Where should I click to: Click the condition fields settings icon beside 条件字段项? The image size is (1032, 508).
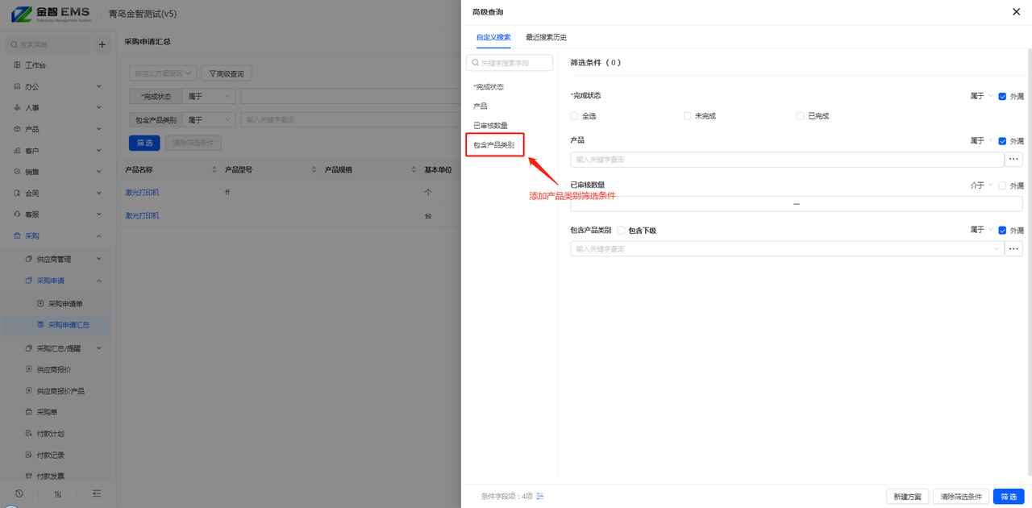(540, 496)
